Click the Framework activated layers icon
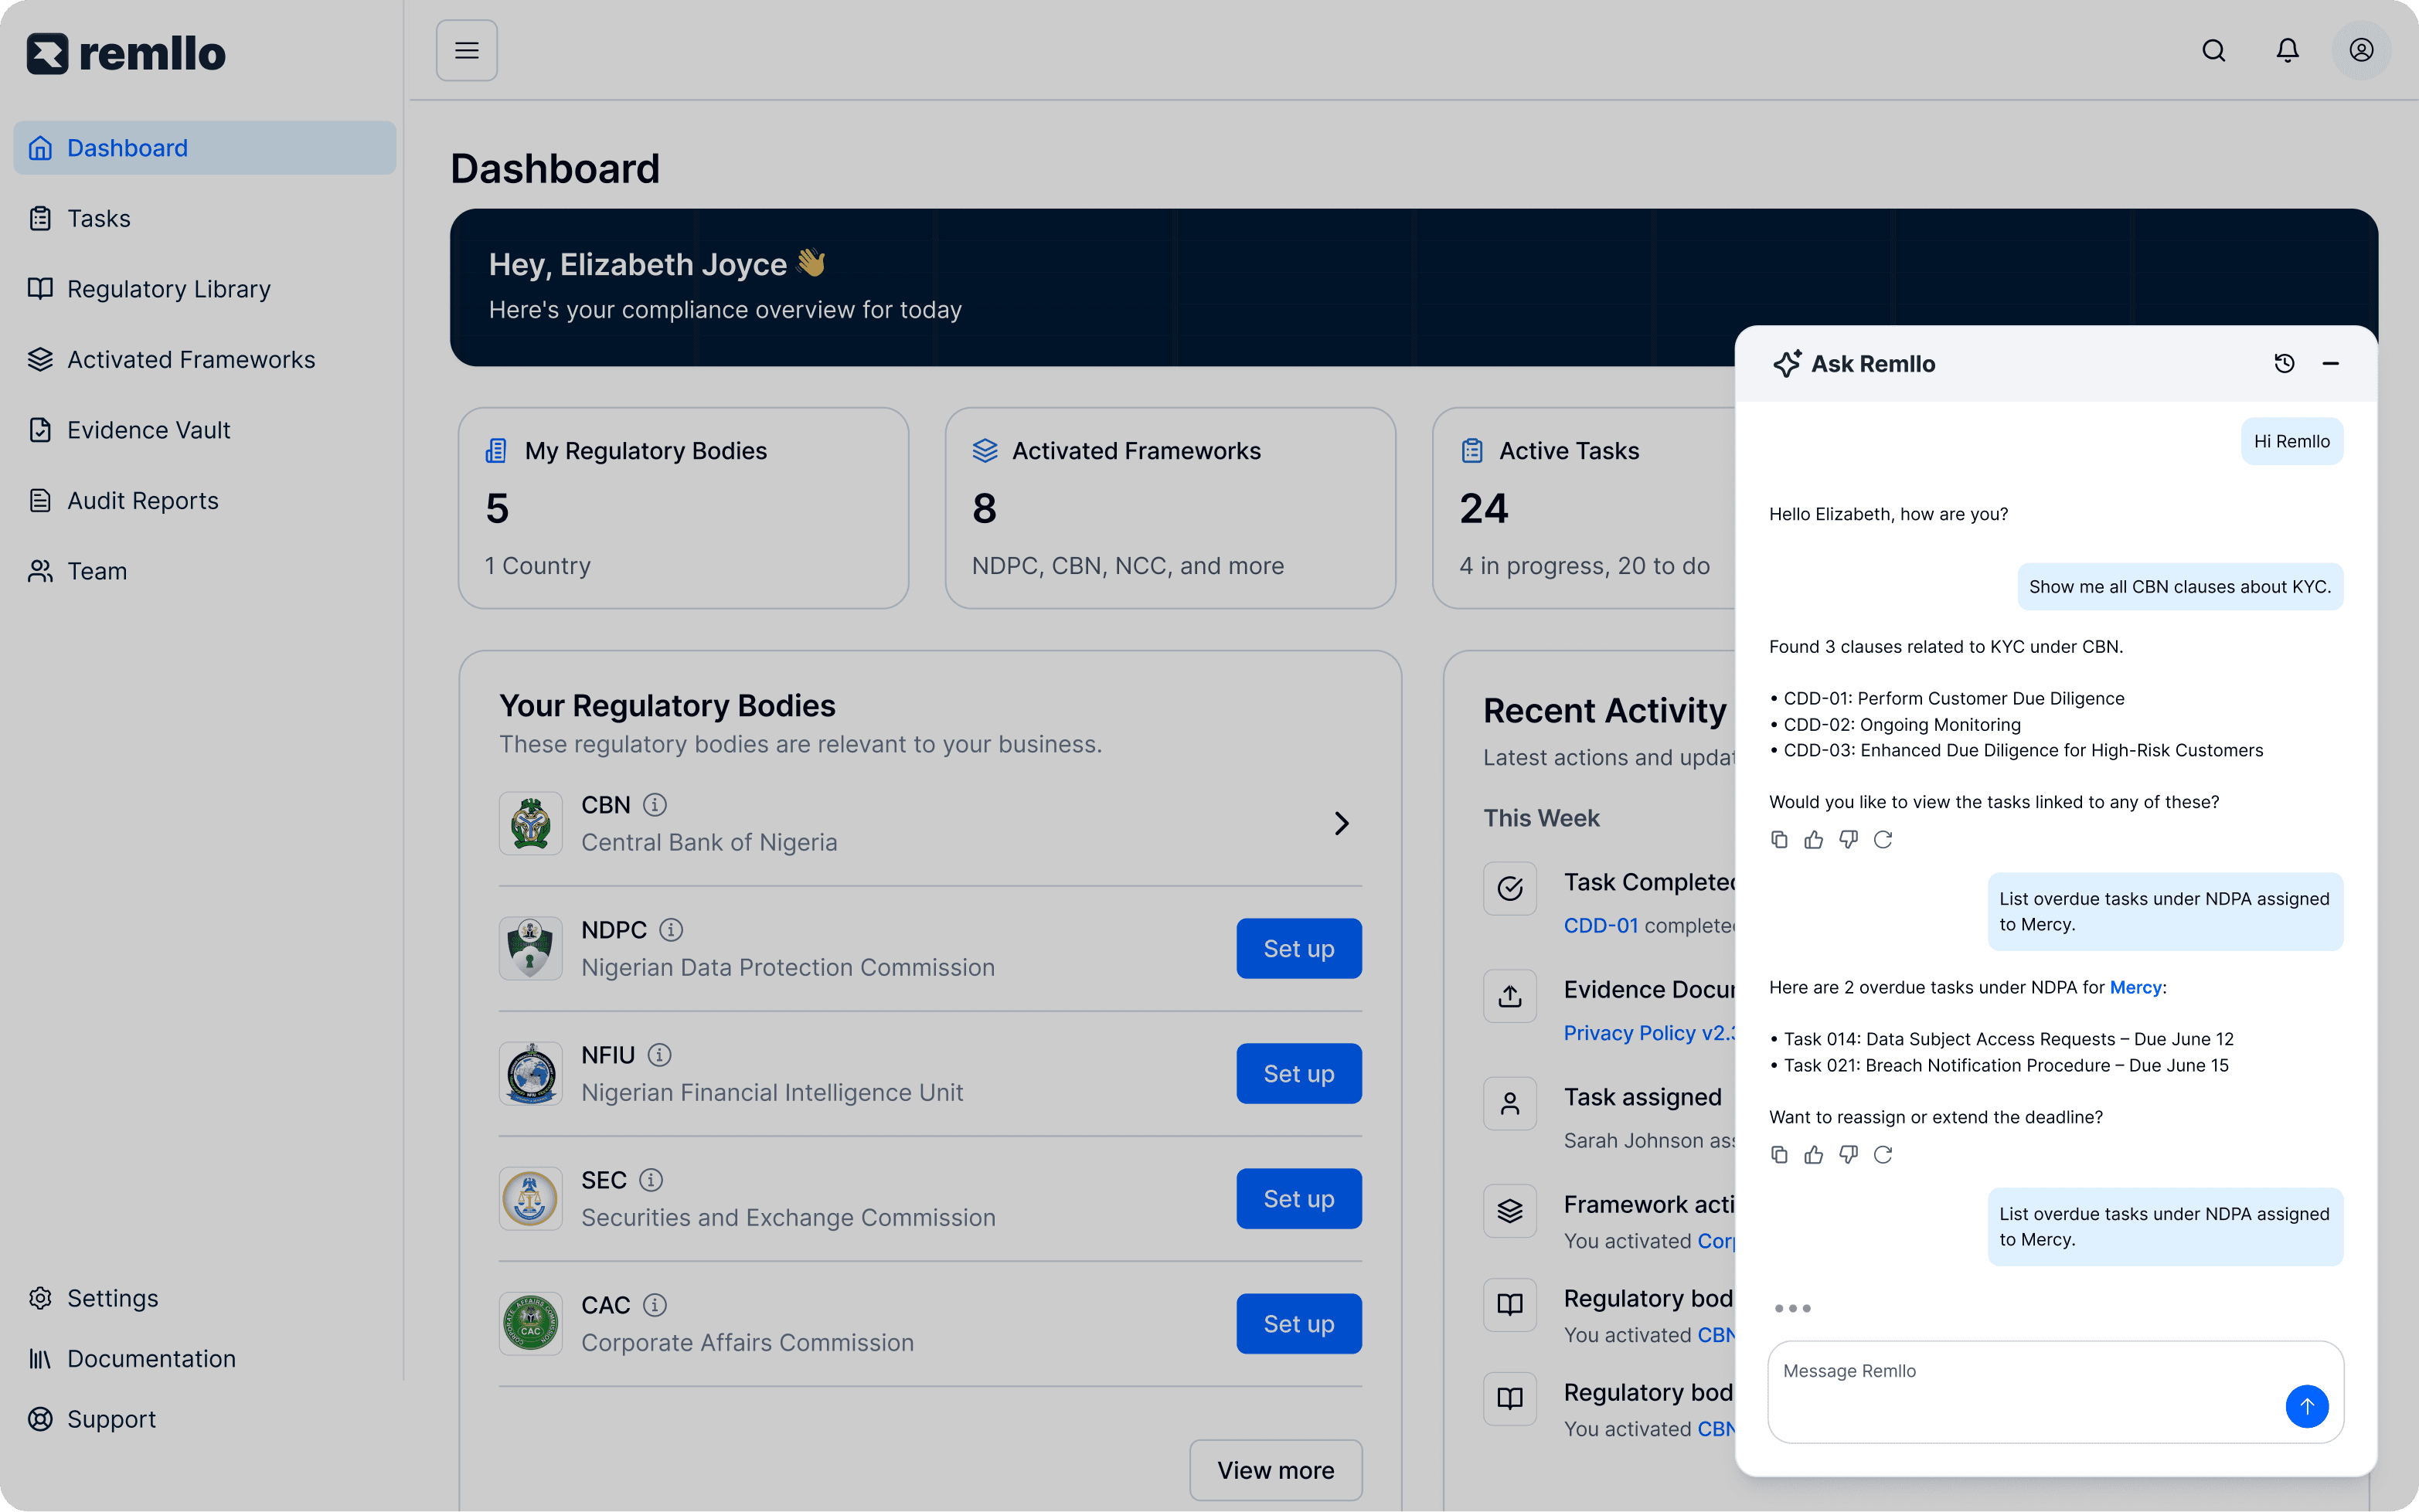 1509,1210
